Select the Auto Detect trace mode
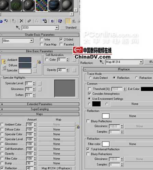153x170 pixels. (90, 78)
